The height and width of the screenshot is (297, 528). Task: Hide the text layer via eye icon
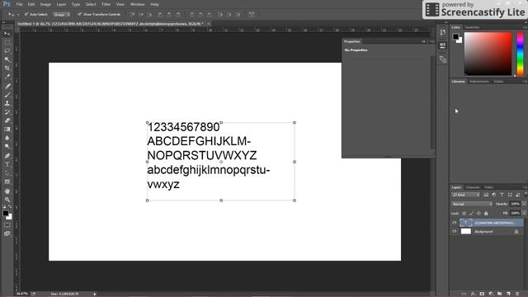click(x=455, y=223)
